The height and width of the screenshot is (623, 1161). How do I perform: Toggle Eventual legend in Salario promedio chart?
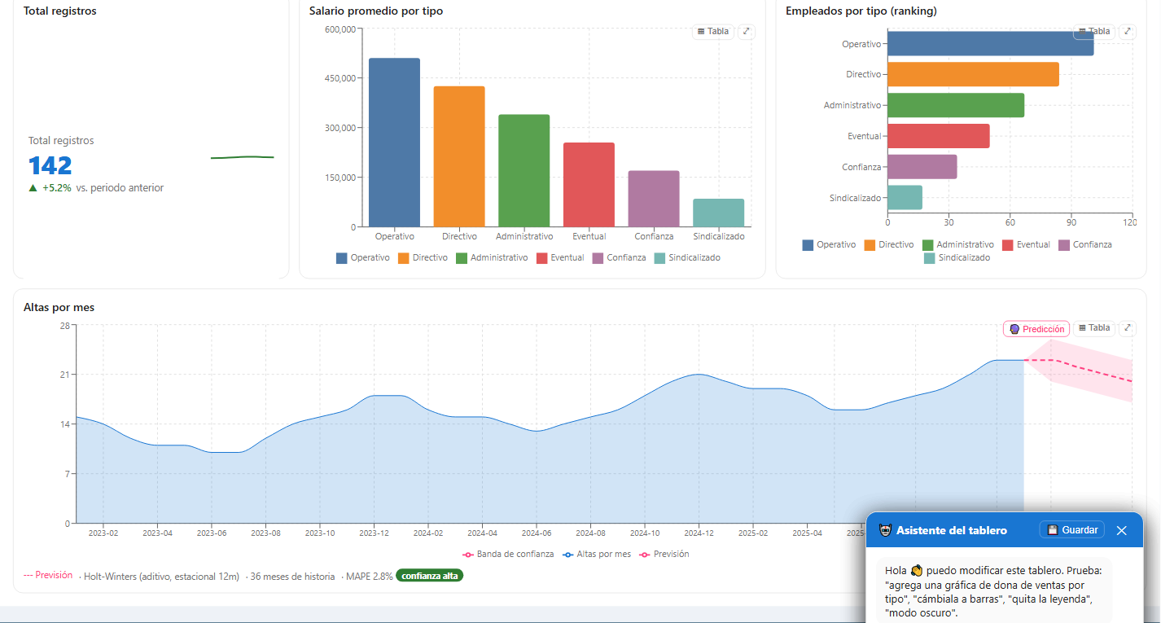(560, 258)
